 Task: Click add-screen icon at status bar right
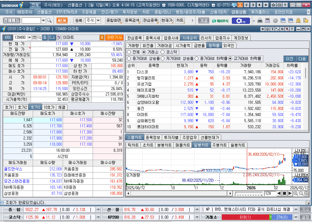[x=307, y=202]
